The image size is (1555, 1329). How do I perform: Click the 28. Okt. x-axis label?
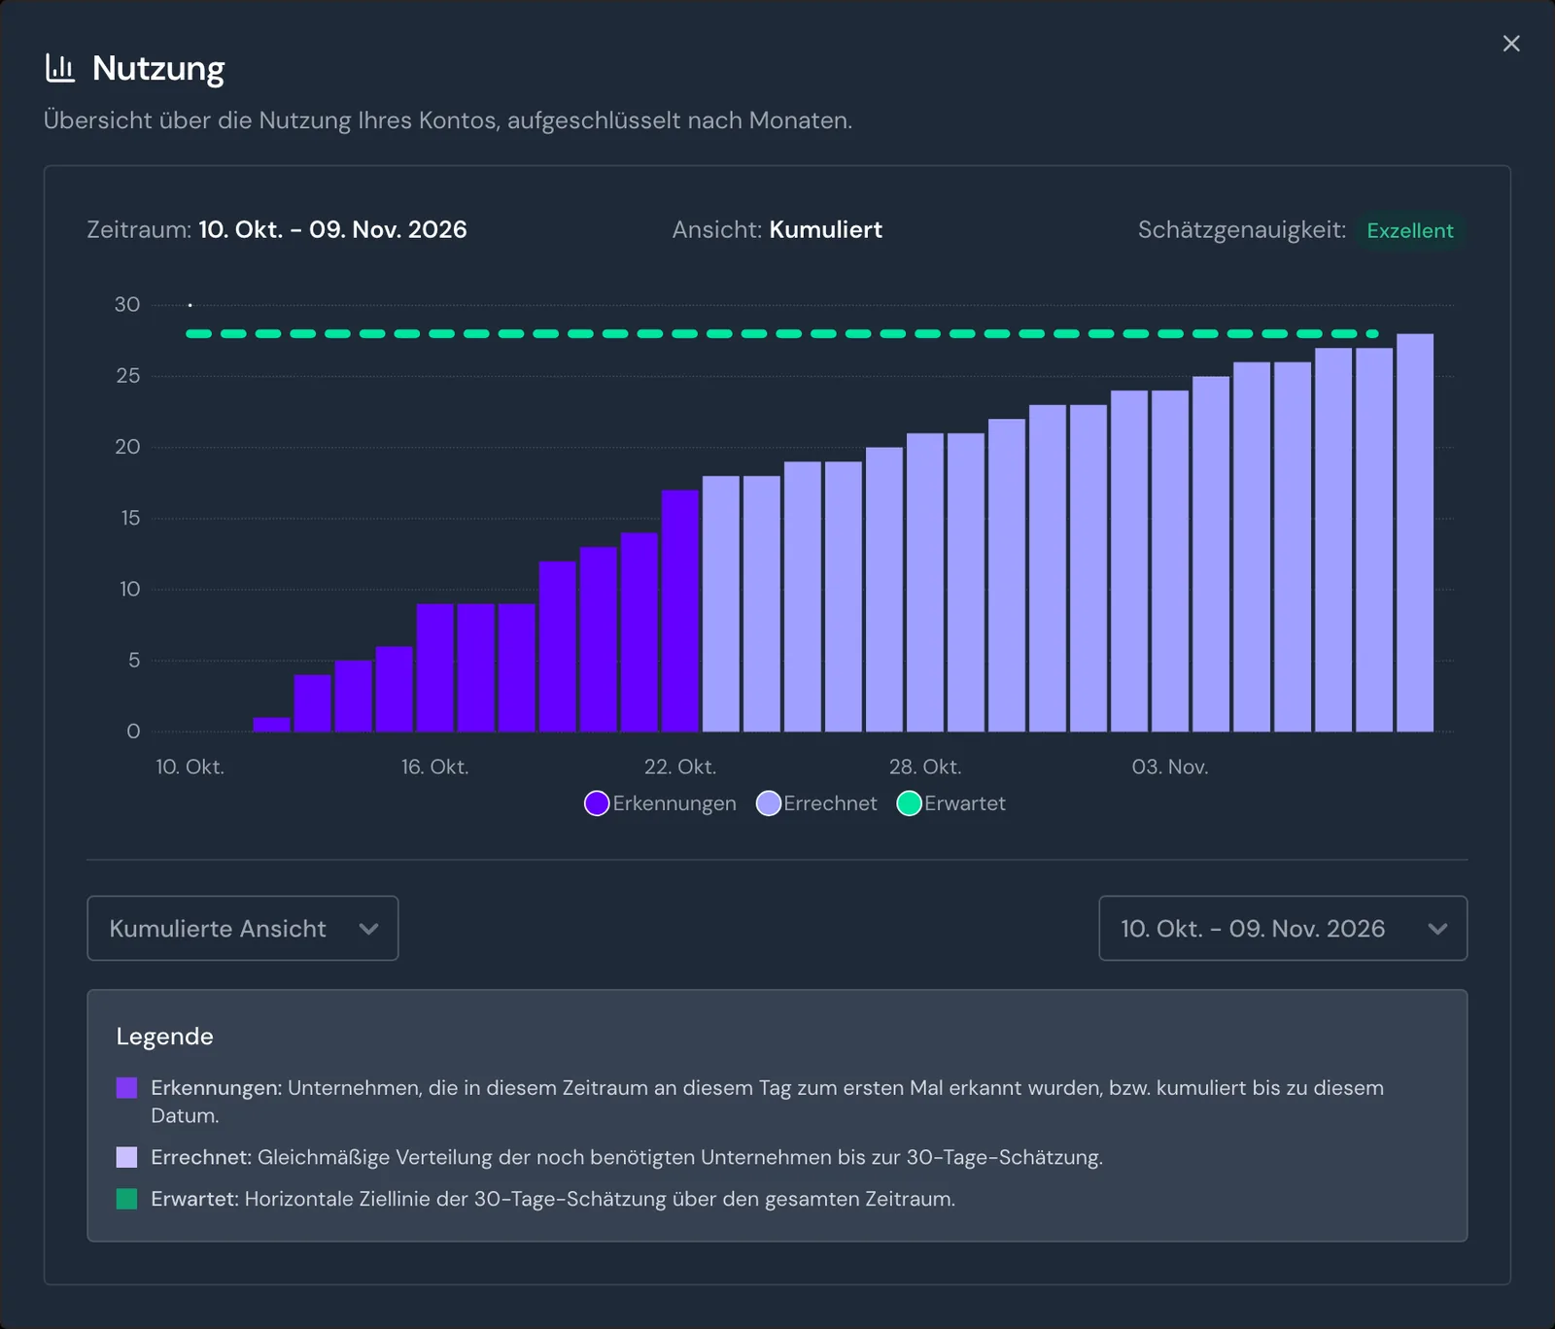tap(925, 767)
